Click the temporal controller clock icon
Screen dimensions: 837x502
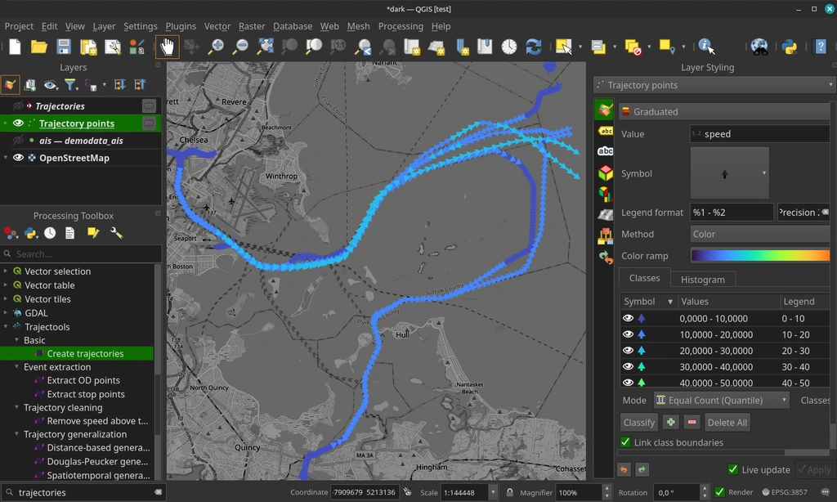point(509,47)
